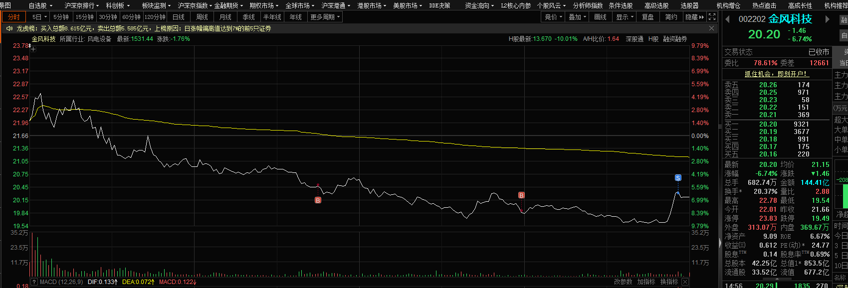Switch to 年线 yearly chart
This screenshot has height=288, width=848.
296,17
